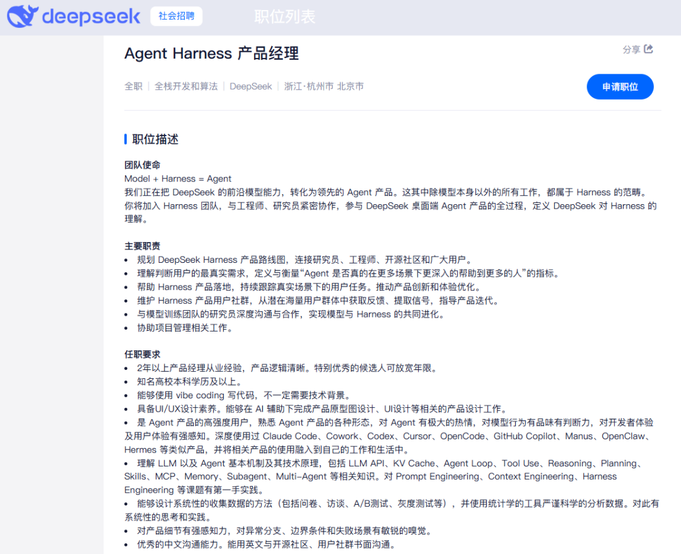Click the 主要职责 subheading
The height and width of the screenshot is (554, 681).
click(143, 246)
